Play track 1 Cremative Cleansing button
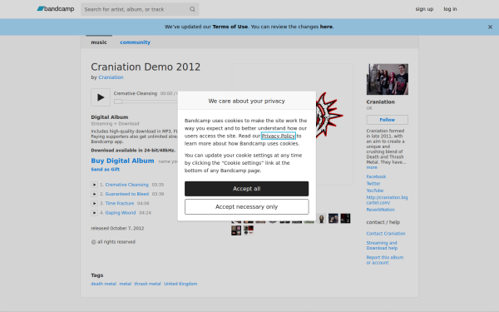This screenshot has width=499, height=312. pyautogui.click(x=94, y=185)
